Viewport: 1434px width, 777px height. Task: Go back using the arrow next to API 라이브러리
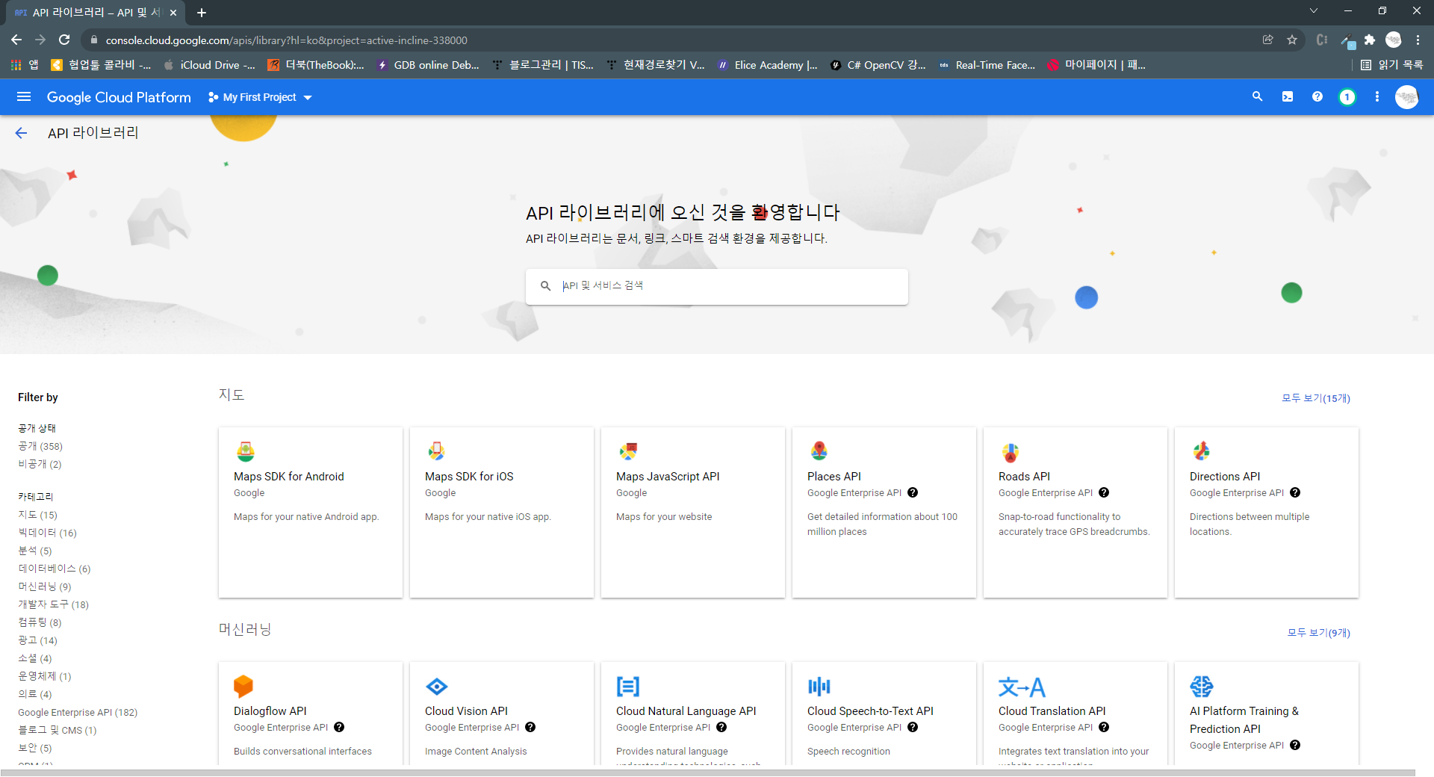coord(21,133)
